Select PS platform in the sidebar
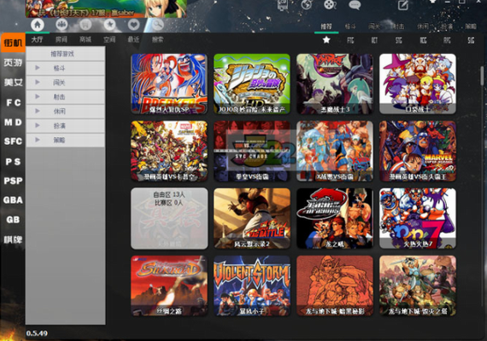 [13, 161]
